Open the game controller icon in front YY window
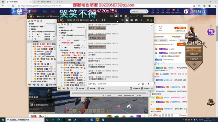Viewport: 218px width, 122px height. [x=136, y=20]
